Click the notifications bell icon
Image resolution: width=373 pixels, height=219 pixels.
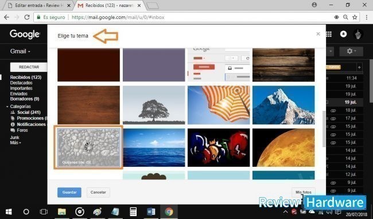(x=343, y=34)
